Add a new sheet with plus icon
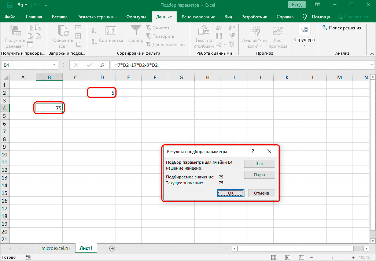This screenshot has height=261, width=376. (x=112, y=249)
